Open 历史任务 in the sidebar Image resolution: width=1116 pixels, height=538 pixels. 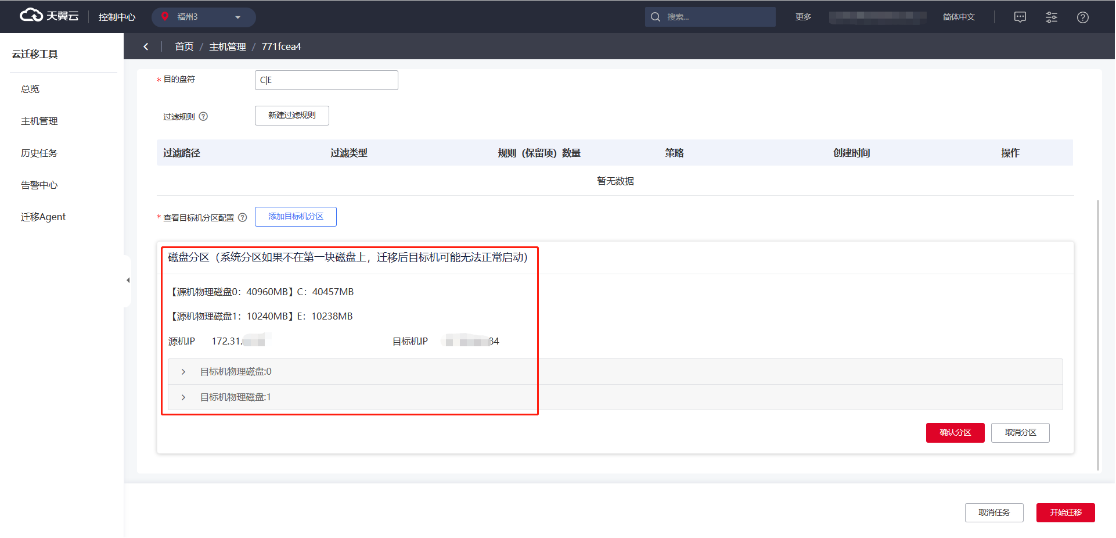tap(39, 153)
